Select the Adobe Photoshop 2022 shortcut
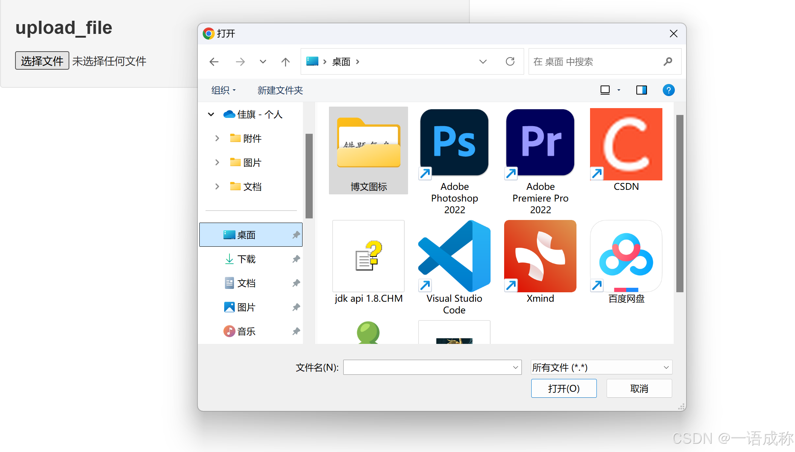Image resolution: width=795 pixels, height=452 pixels. (454, 143)
